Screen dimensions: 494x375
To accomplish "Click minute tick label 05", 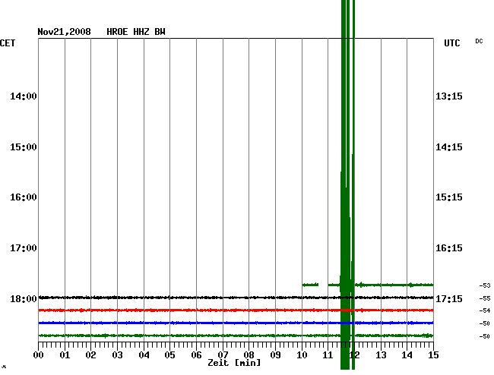I will [x=169, y=355].
